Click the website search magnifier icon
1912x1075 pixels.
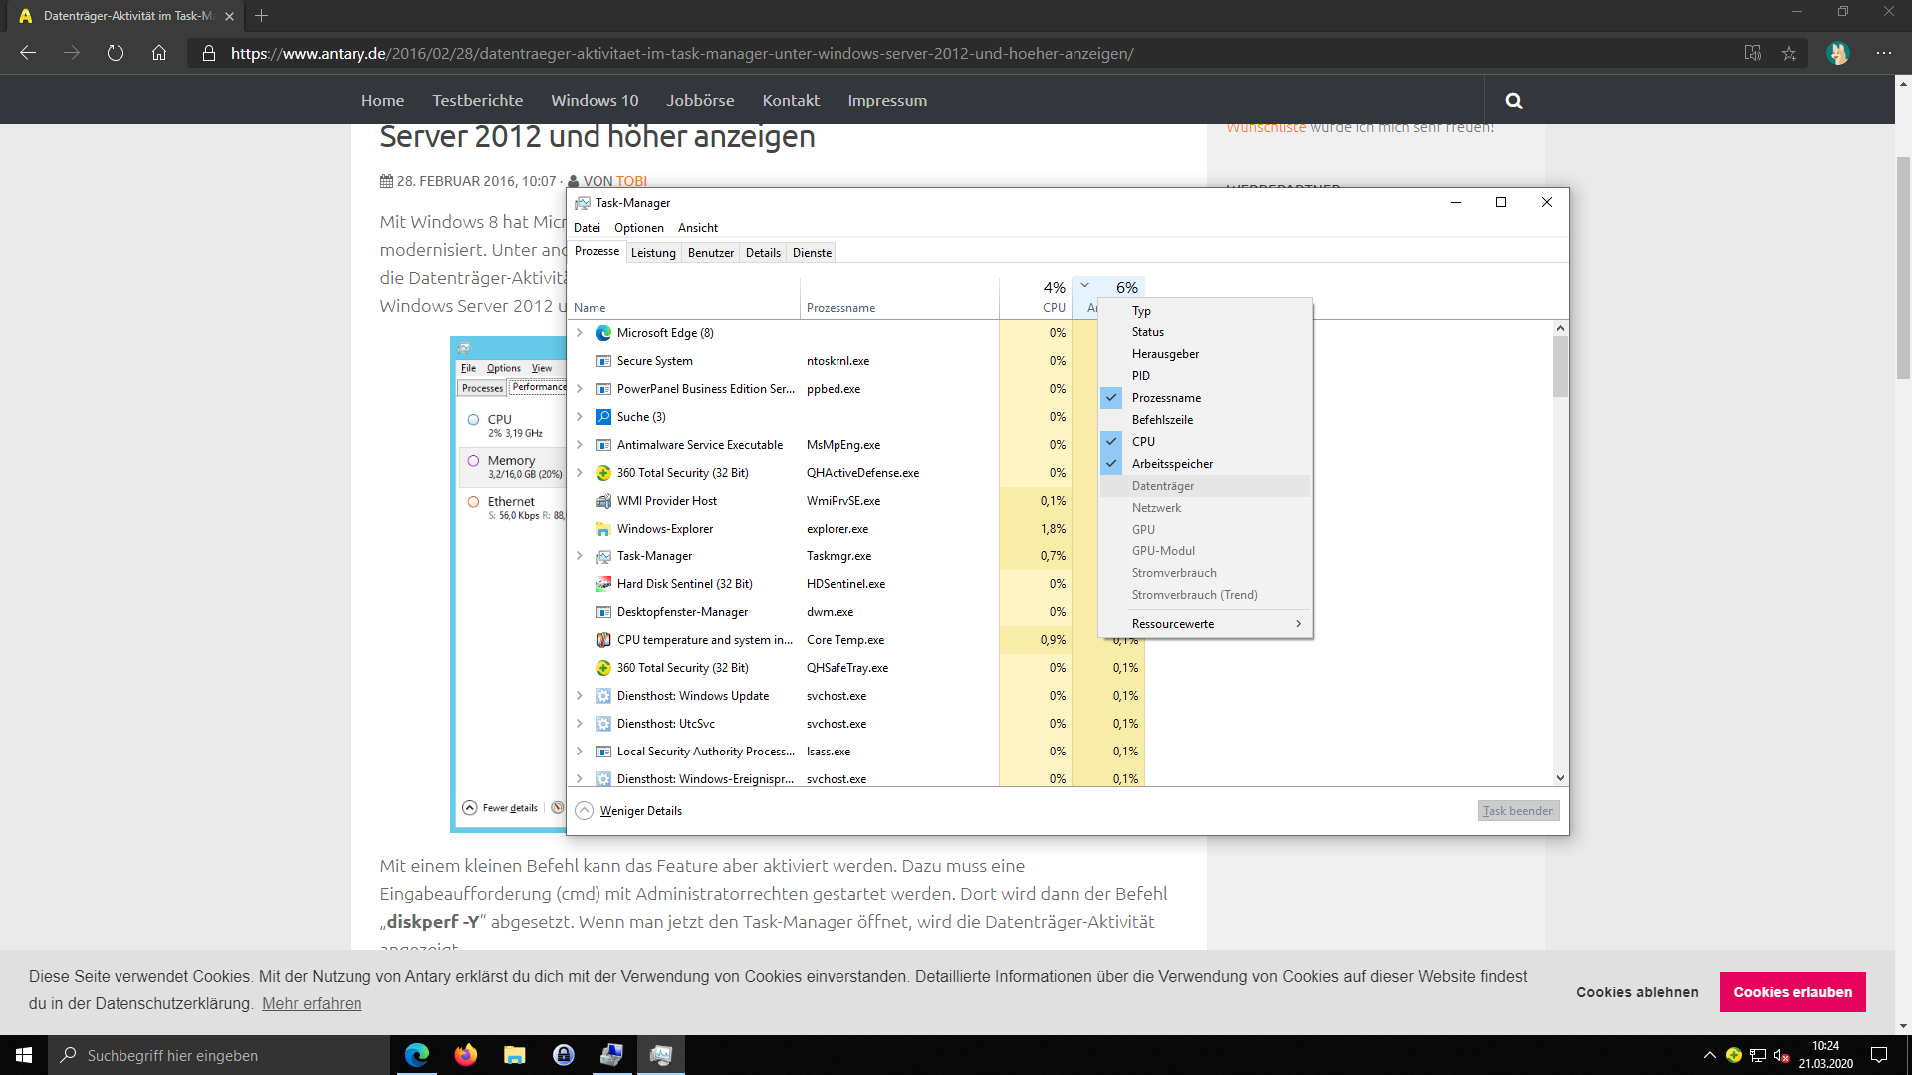pyautogui.click(x=1514, y=101)
